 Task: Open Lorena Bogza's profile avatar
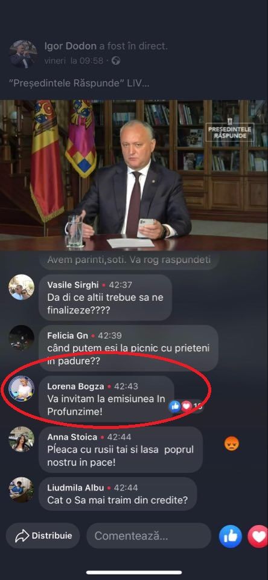pyautogui.click(x=22, y=388)
